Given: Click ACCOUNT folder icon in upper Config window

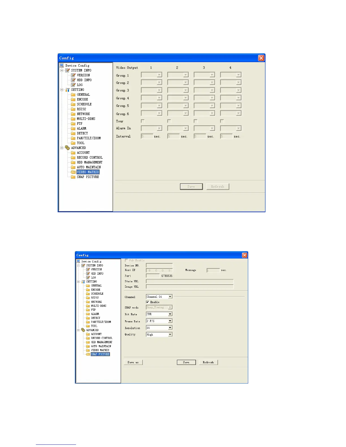Looking at the screenshot, I should point(73,152).
